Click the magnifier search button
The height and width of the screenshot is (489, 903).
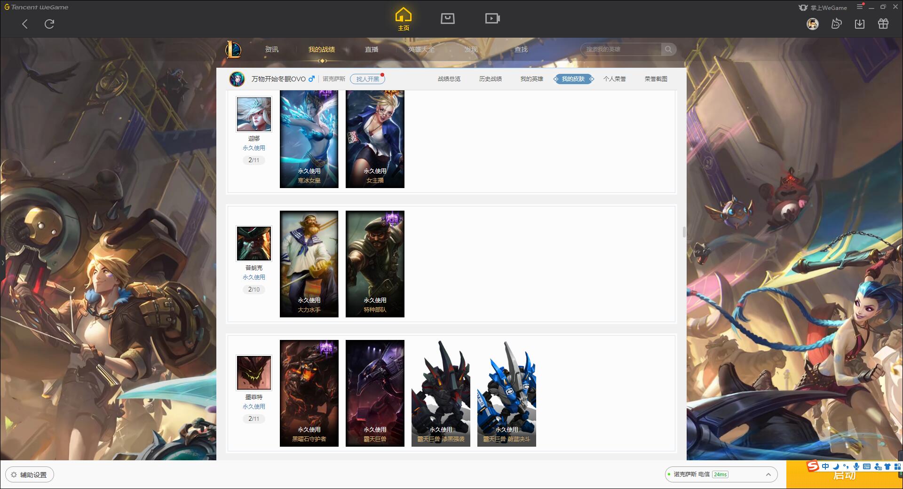(x=668, y=49)
